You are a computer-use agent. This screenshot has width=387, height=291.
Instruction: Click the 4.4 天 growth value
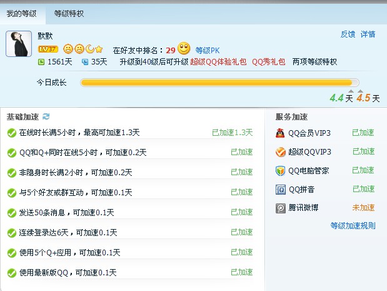341,98
